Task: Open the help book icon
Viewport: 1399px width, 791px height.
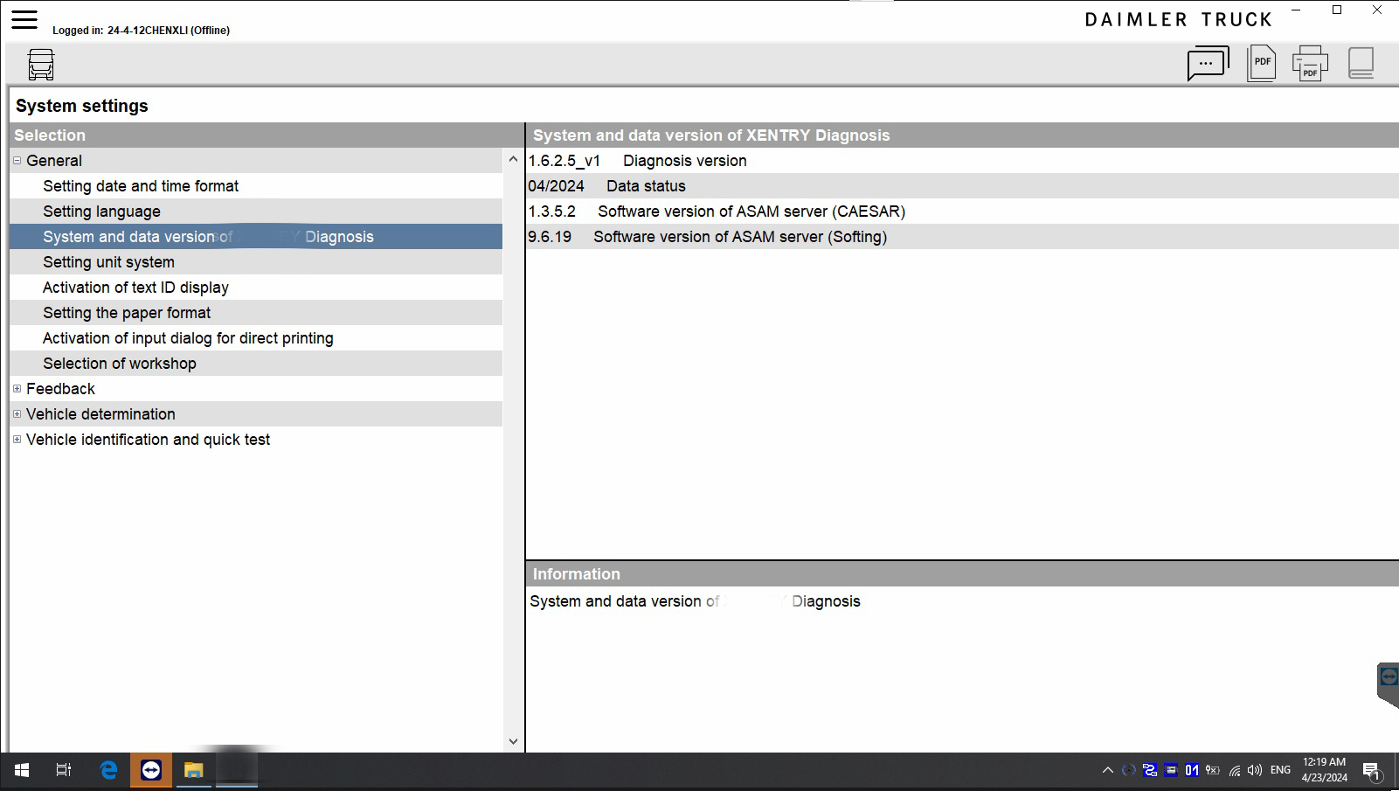Action: pos(1361,63)
